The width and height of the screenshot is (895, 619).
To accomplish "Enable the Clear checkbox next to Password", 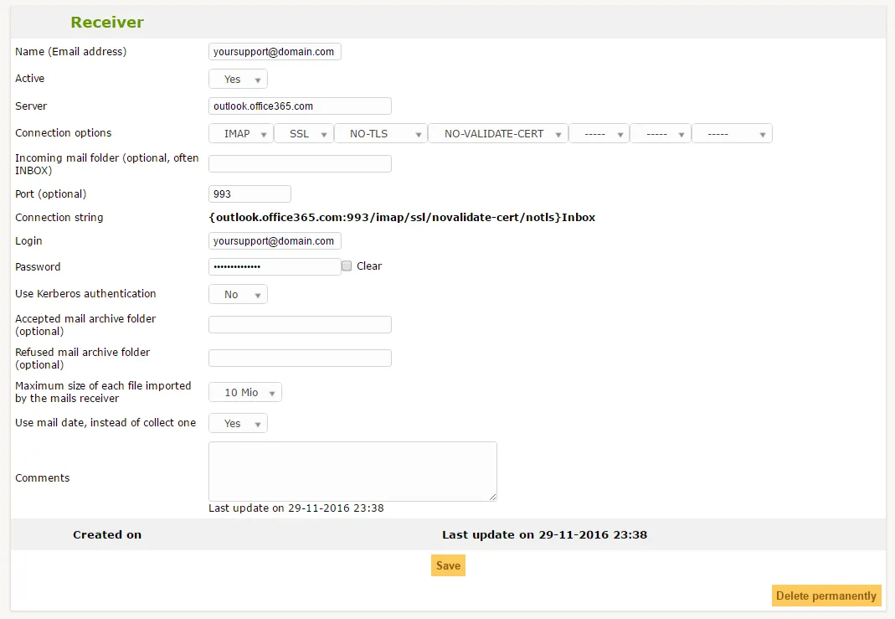I will (x=346, y=266).
